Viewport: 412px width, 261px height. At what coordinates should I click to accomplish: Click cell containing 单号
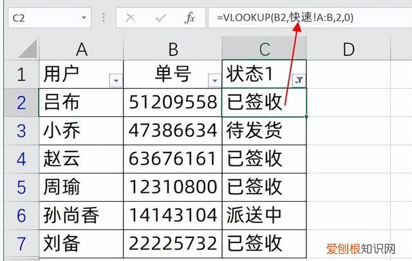(173, 74)
